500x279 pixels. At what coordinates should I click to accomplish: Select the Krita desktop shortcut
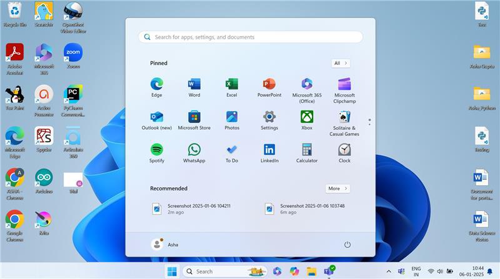click(44, 223)
